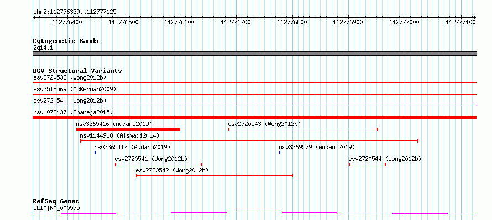Click the RefSeq Genes track title
The height and width of the screenshot is (220, 492).
[56, 201]
